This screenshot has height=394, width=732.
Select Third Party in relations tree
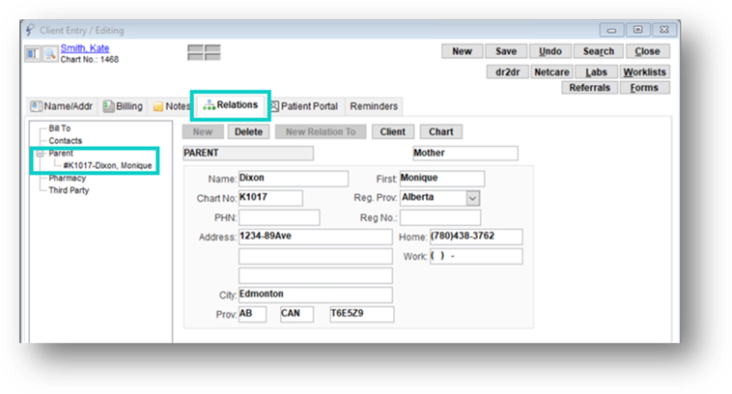click(x=69, y=190)
